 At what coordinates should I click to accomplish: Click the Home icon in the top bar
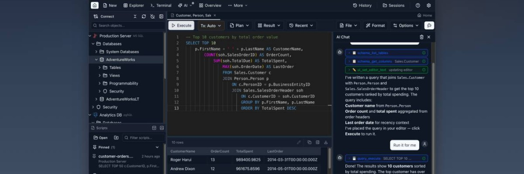point(95,5)
